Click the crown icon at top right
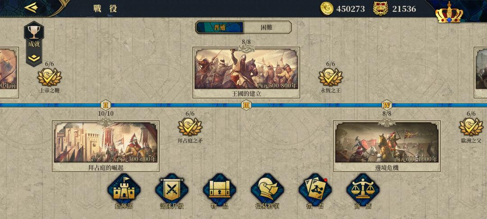The width and height of the screenshot is (487, 219). pos(449,13)
